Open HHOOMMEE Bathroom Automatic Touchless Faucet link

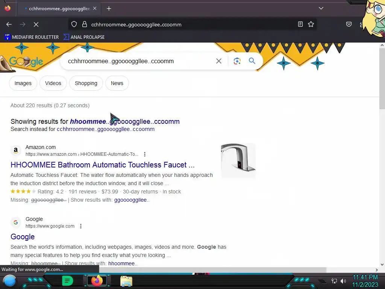point(102,165)
